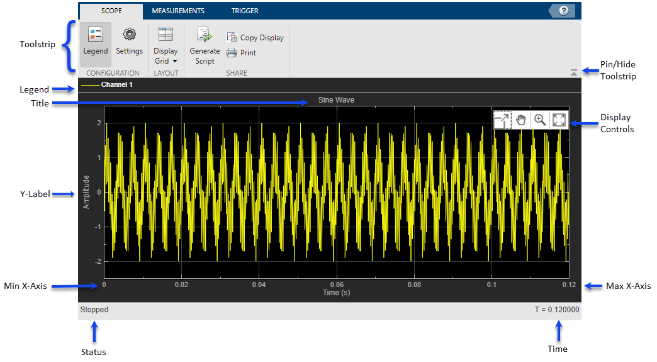Print the scope display
Image resolution: width=657 pixels, height=362 pixels.
(241, 53)
